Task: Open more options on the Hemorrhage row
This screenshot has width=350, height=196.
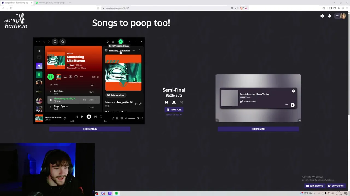Action: tap(96, 100)
